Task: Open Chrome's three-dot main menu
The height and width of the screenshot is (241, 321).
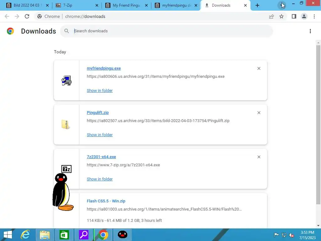Action: click(x=314, y=16)
